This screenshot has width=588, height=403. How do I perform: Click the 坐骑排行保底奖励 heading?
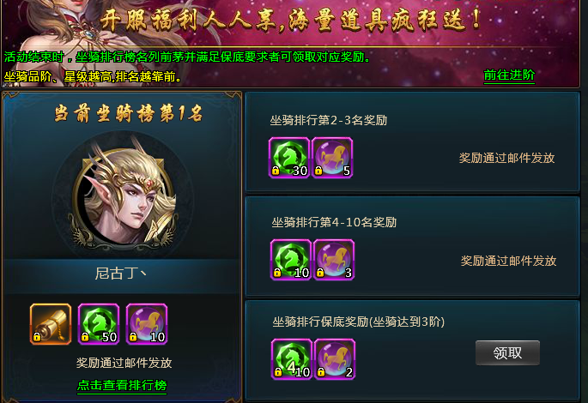[359, 322]
